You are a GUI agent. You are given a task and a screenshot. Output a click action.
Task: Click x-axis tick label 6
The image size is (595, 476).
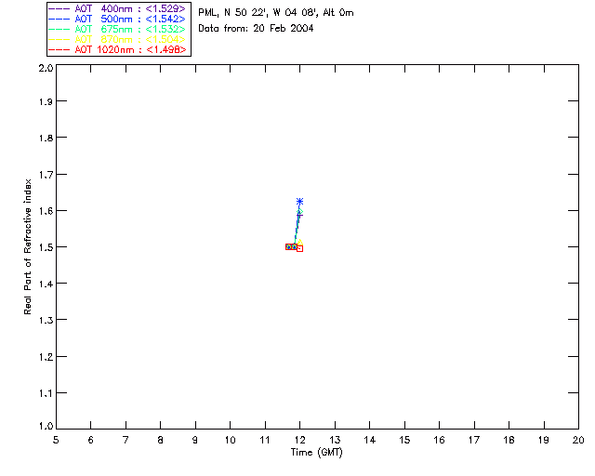click(x=91, y=440)
